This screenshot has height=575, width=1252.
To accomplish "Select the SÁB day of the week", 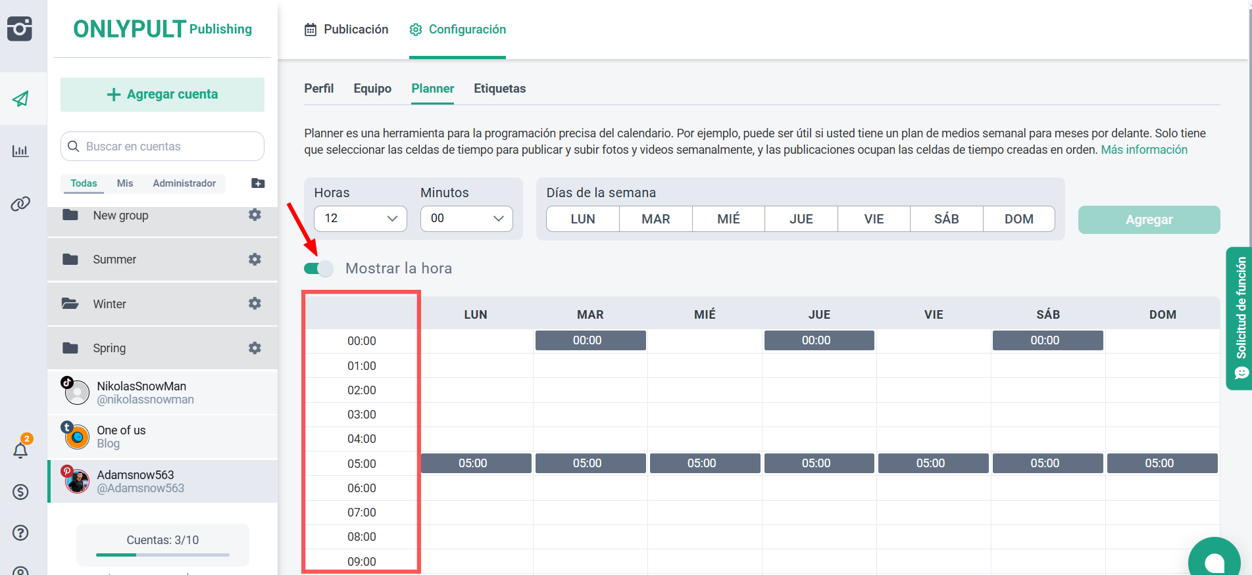I will (x=946, y=219).
